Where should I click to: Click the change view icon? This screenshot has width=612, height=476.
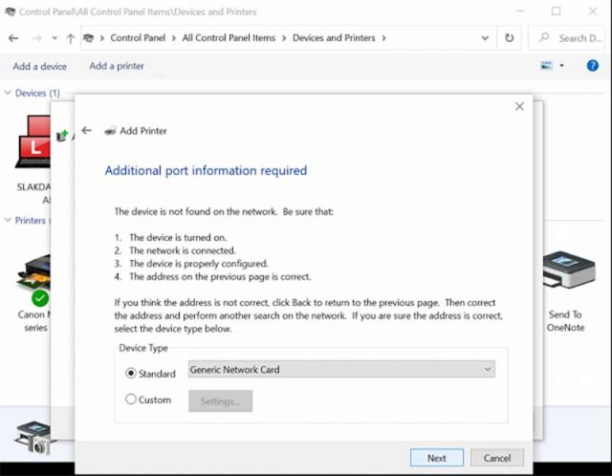(x=546, y=66)
